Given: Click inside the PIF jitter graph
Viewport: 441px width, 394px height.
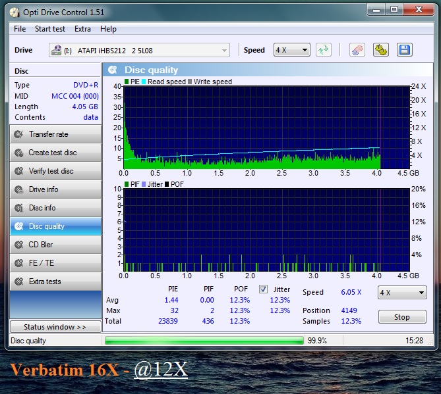Looking at the screenshot, I should pyautogui.click(x=266, y=230).
